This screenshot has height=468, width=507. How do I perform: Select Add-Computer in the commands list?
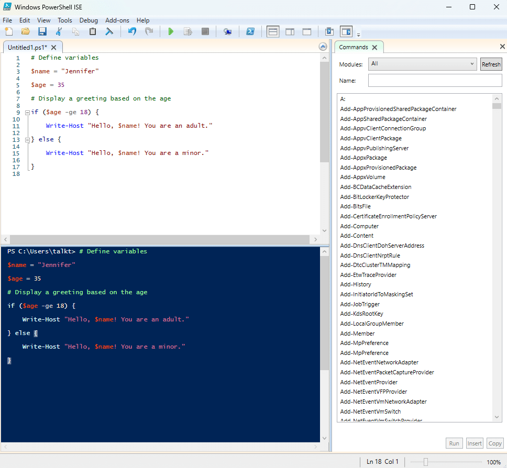(x=359, y=226)
